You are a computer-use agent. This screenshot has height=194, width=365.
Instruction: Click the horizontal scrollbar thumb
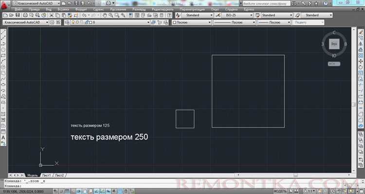[295, 175]
